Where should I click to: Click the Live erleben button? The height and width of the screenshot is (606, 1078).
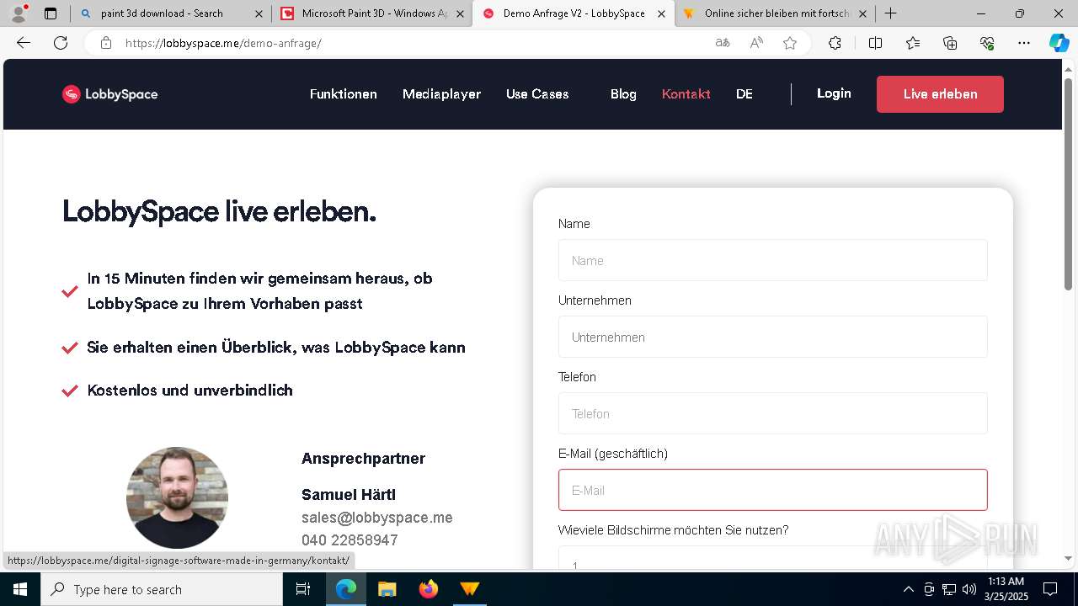point(940,94)
